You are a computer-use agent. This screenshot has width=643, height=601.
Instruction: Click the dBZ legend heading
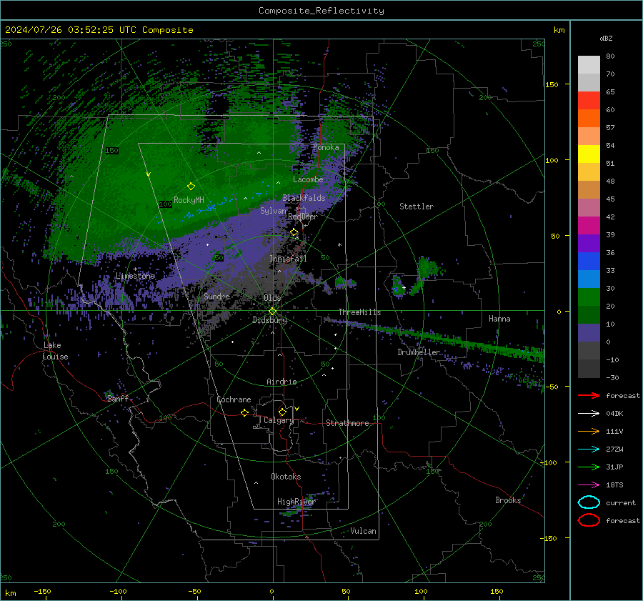coord(606,39)
